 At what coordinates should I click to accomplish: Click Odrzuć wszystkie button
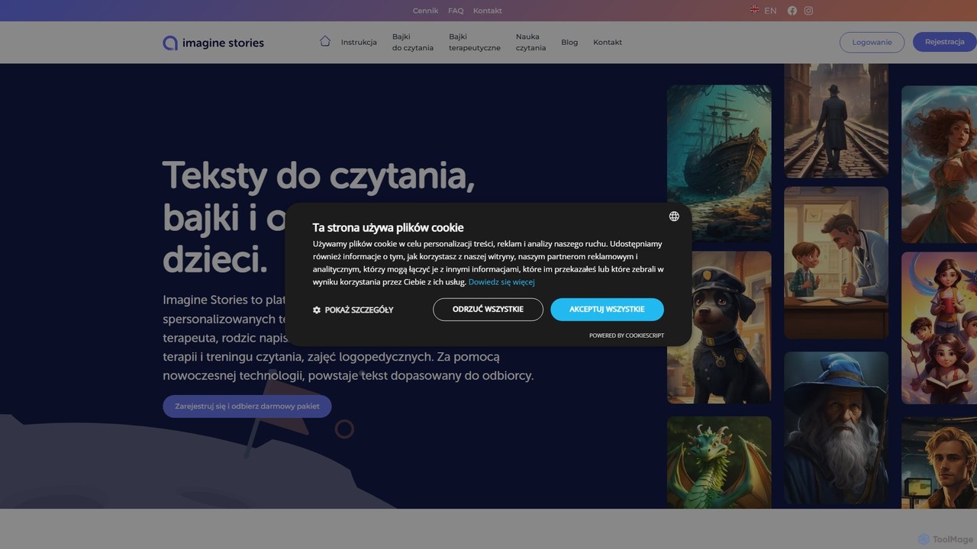tap(488, 310)
